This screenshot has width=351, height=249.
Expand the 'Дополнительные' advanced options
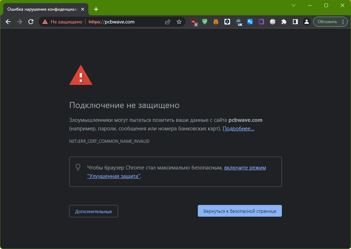click(93, 211)
